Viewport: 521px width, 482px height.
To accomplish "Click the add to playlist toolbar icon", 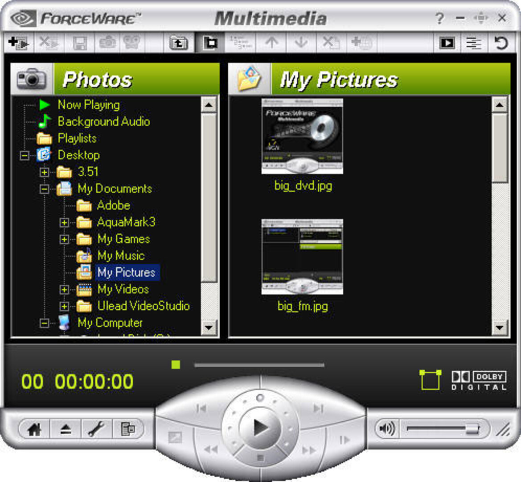I will (x=19, y=43).
